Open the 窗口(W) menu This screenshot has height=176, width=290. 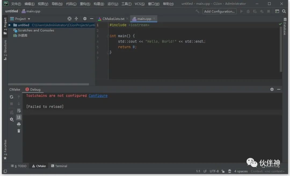pos(154,4)
